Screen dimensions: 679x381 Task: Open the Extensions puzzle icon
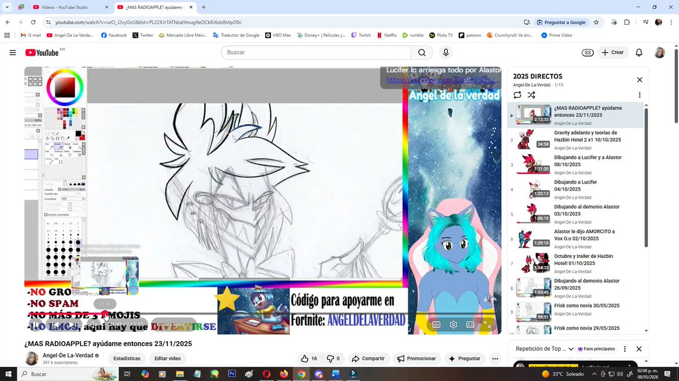click(x=626, y=22)
